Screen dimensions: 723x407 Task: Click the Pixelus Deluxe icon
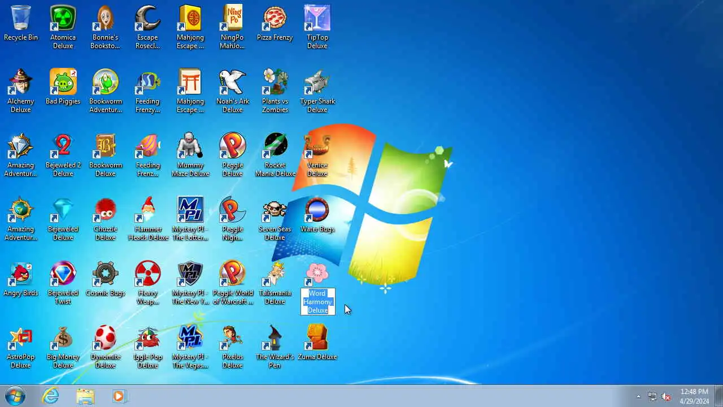tap(233, 337)
